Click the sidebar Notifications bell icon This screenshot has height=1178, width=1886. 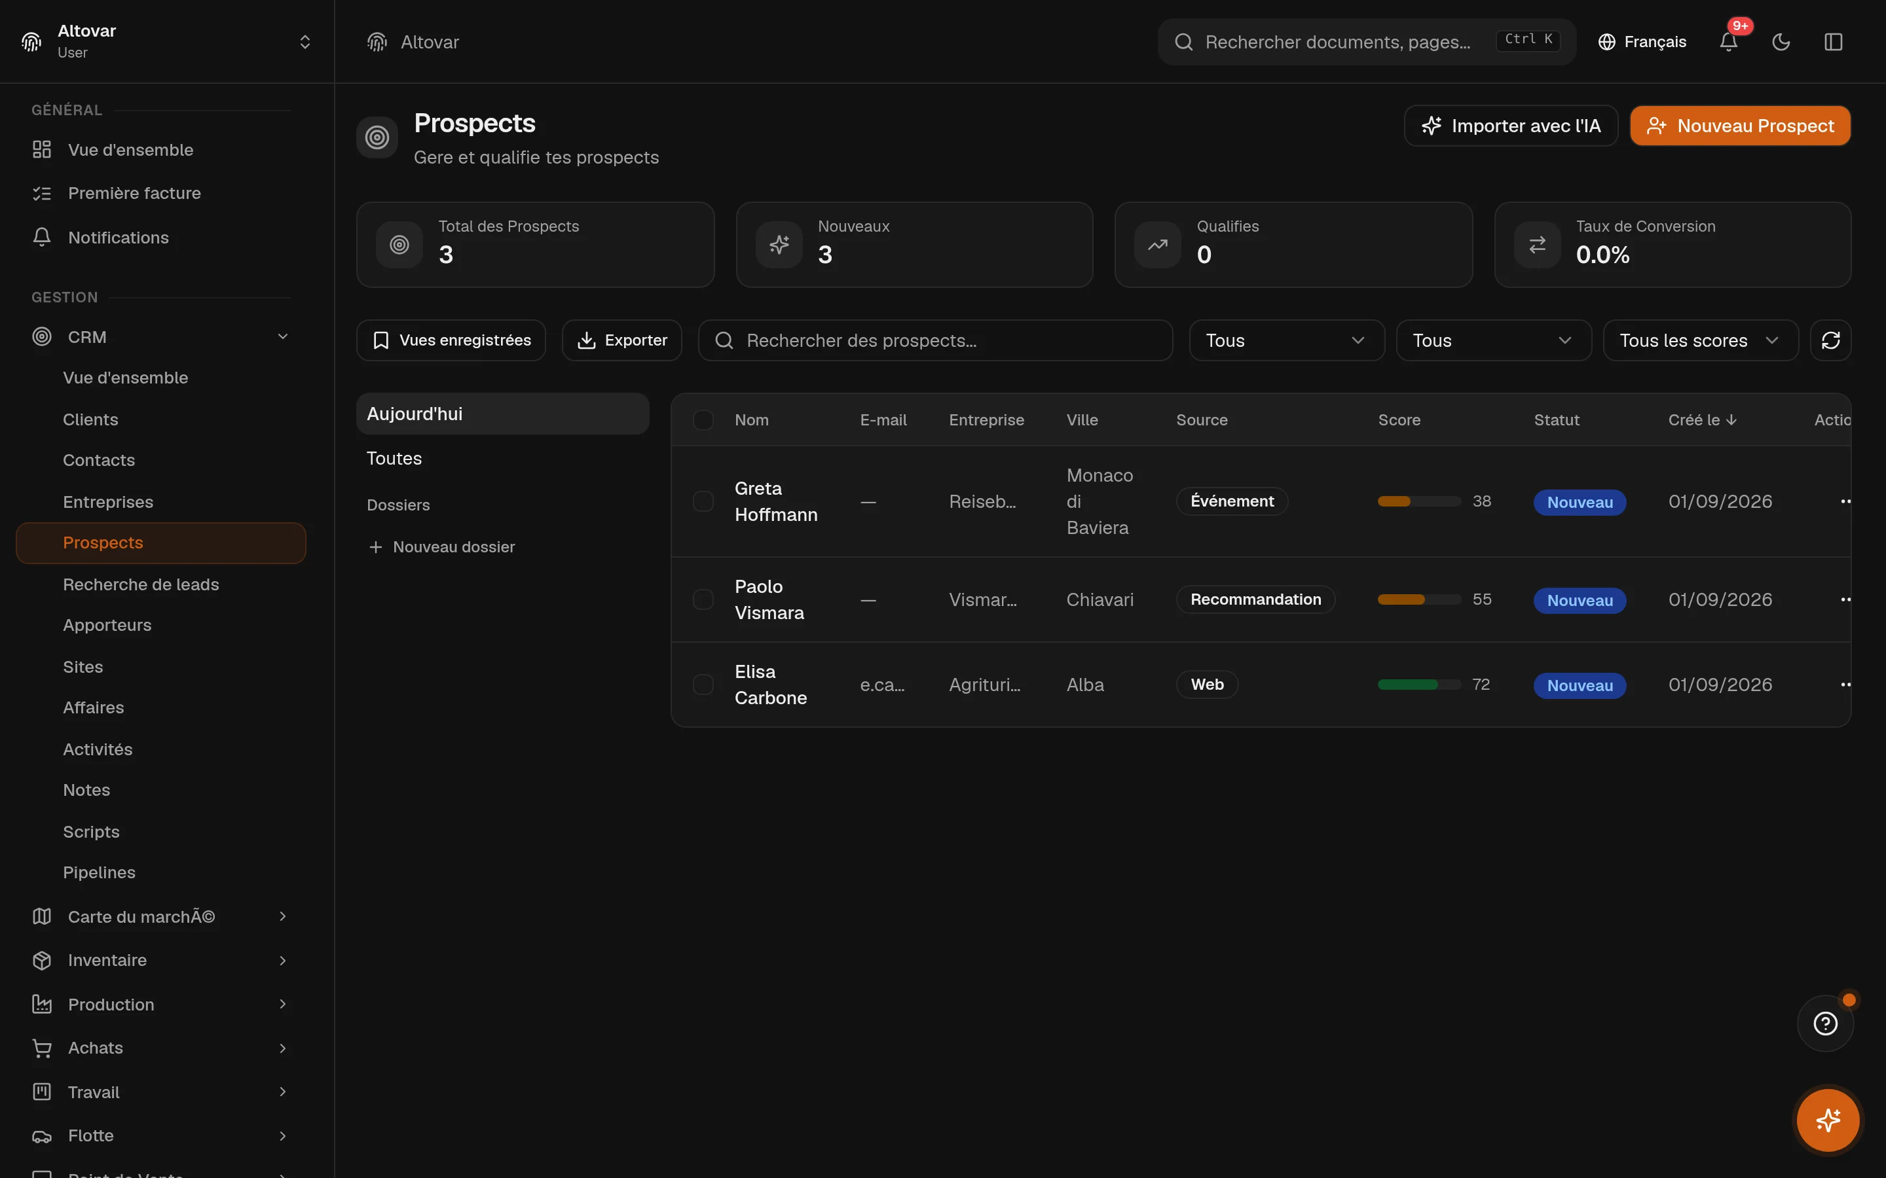(42, 237)
